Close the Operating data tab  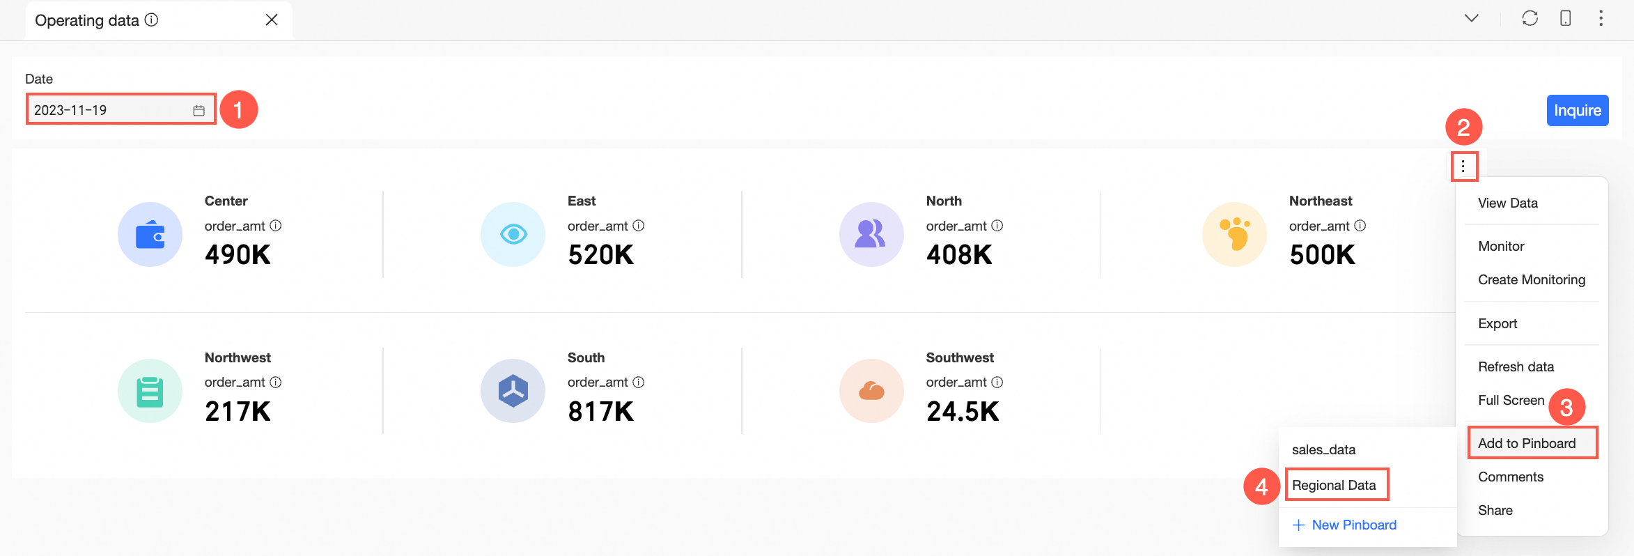coord(272,20)
